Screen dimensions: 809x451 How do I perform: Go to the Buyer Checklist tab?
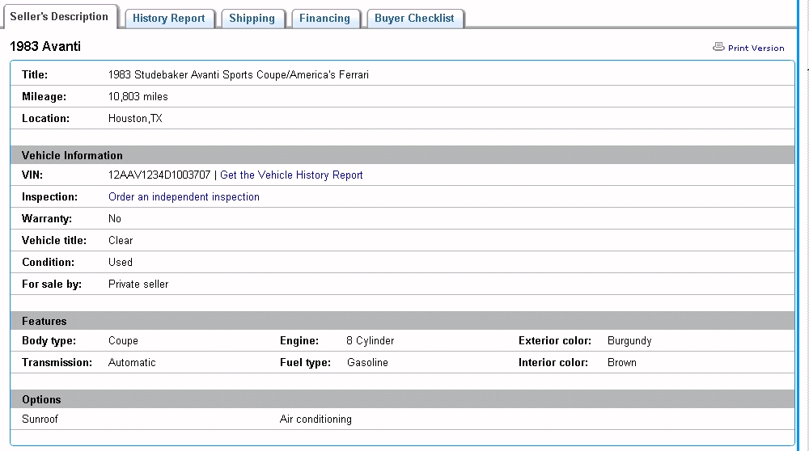[414, 19]
